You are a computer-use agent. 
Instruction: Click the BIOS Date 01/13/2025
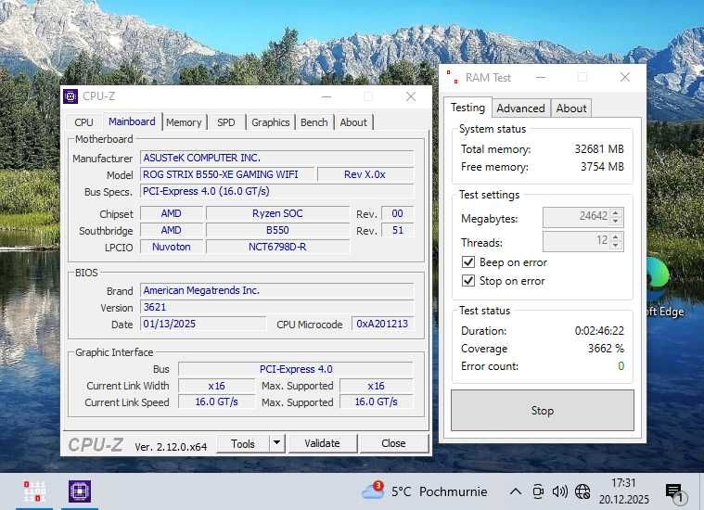203,324
